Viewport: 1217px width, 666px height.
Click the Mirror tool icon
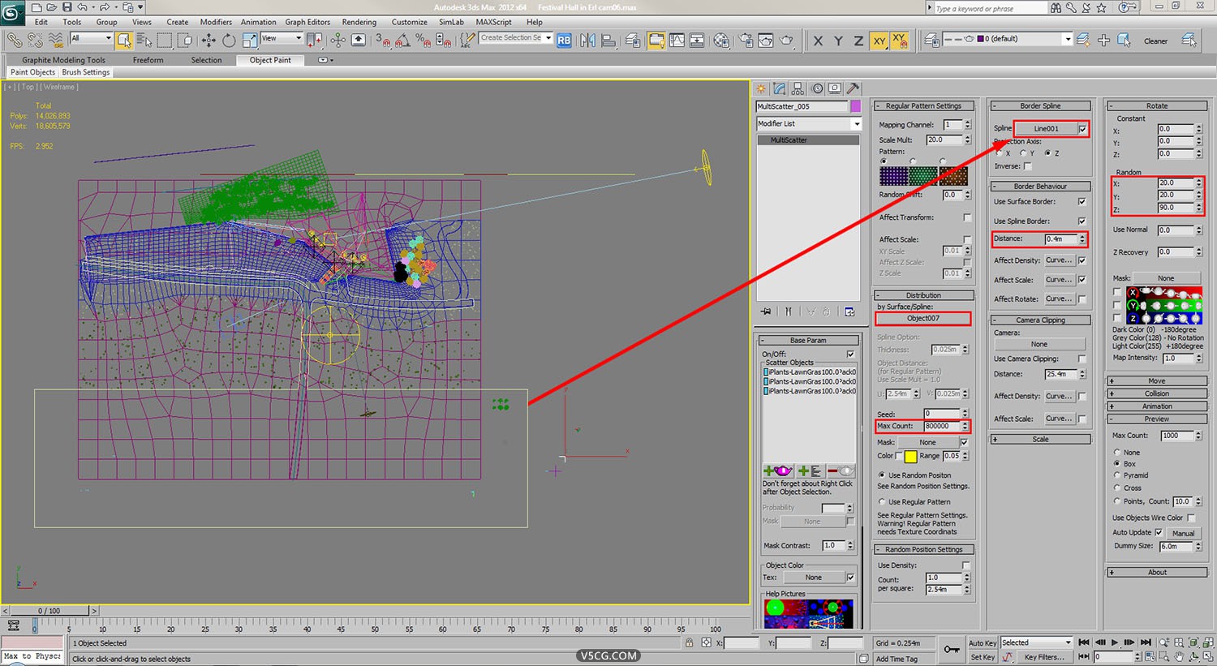point(588,40)
